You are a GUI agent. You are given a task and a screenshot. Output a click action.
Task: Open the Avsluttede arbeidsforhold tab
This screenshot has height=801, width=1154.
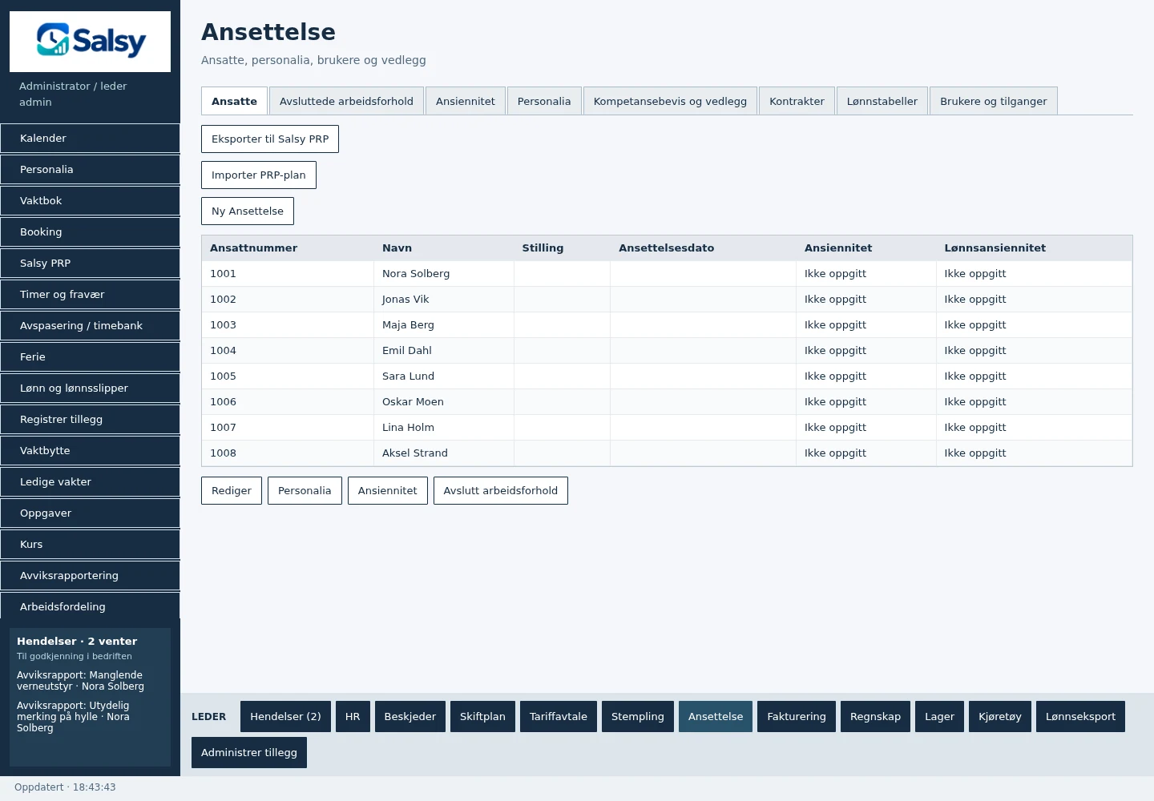(346, 101)
